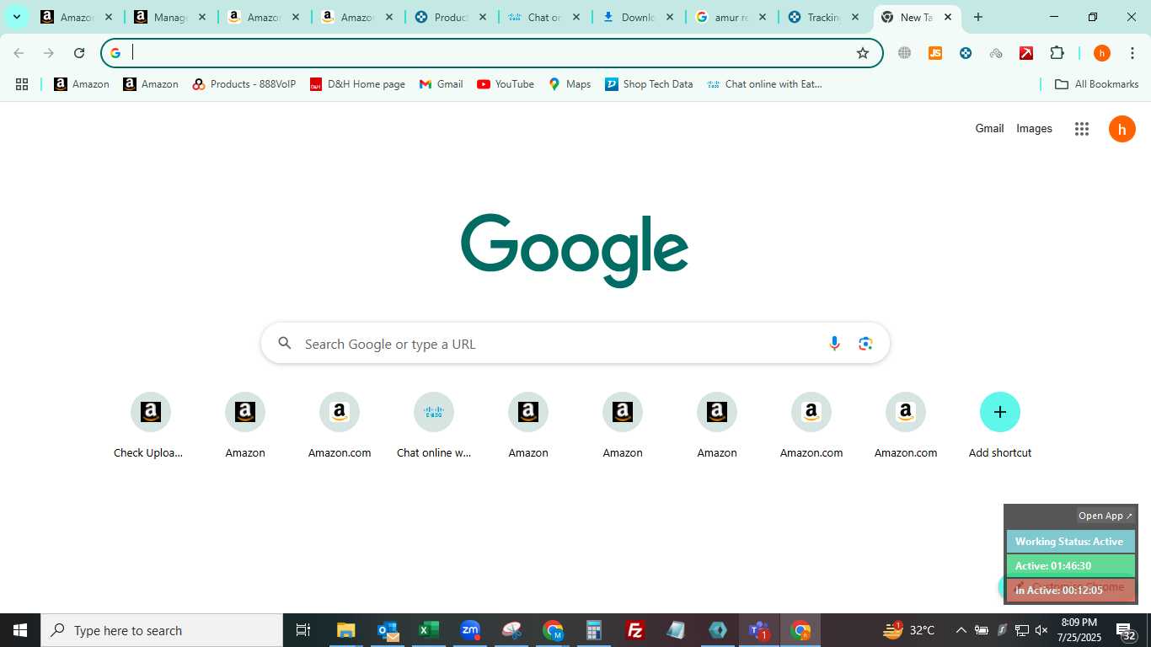Click the In Active: 00:12:05 timer
This screenshot has width=1151, height=647.
pos(1070,590)
